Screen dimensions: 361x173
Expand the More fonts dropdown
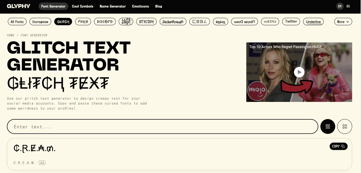click(343, 22)
